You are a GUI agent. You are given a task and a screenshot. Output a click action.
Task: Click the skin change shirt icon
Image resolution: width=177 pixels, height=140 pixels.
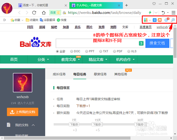coord(154,4)
